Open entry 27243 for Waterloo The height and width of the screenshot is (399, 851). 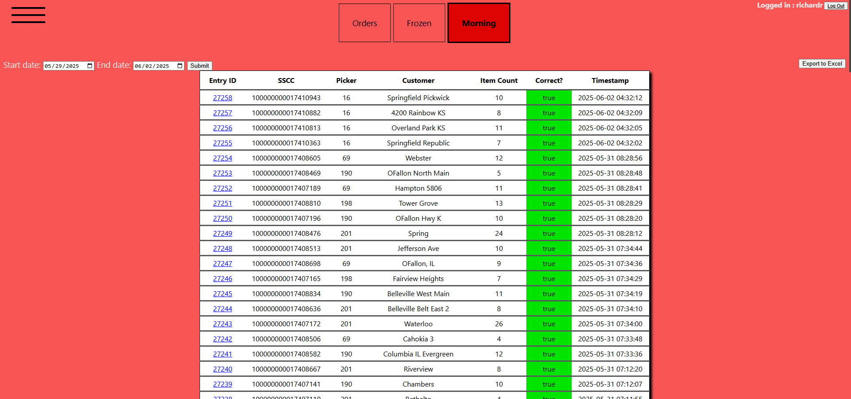coord(223,324)
